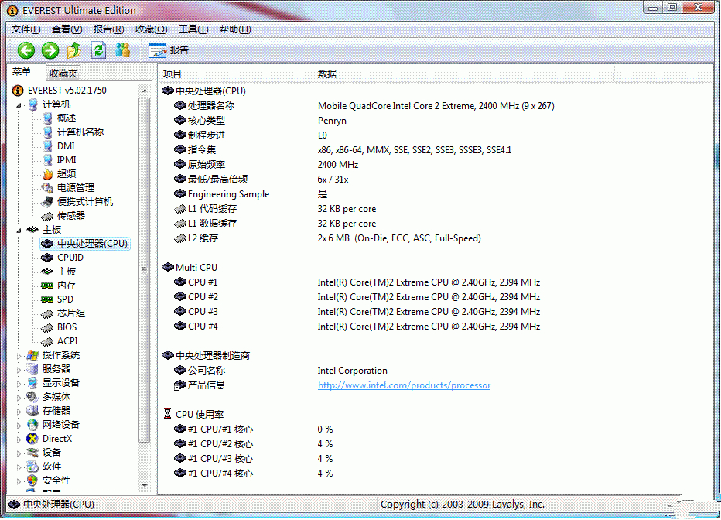Select the SPD memory icon
Screen dimensions: 721x520
click(47, 299)
